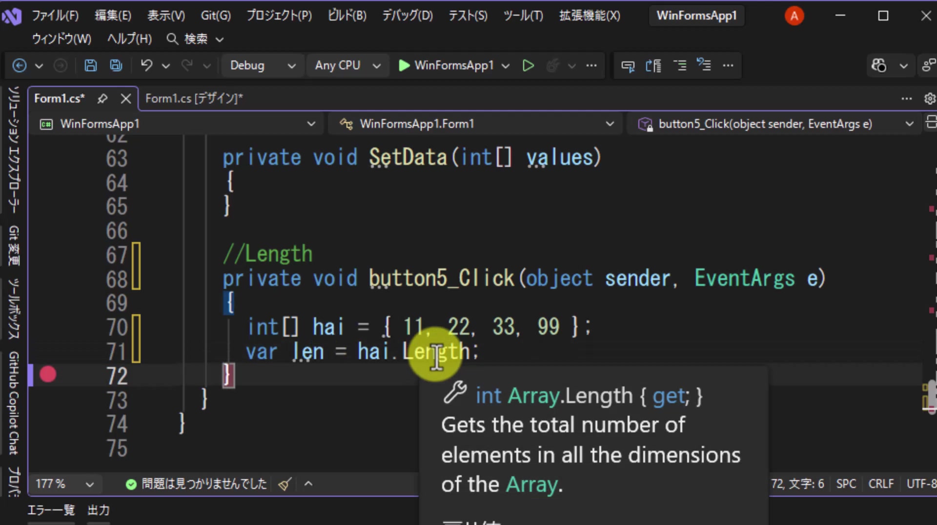The image size is (937, 525).
Task: Start debugging with green WinFormsApp1 play button
Action: (446, 65)
